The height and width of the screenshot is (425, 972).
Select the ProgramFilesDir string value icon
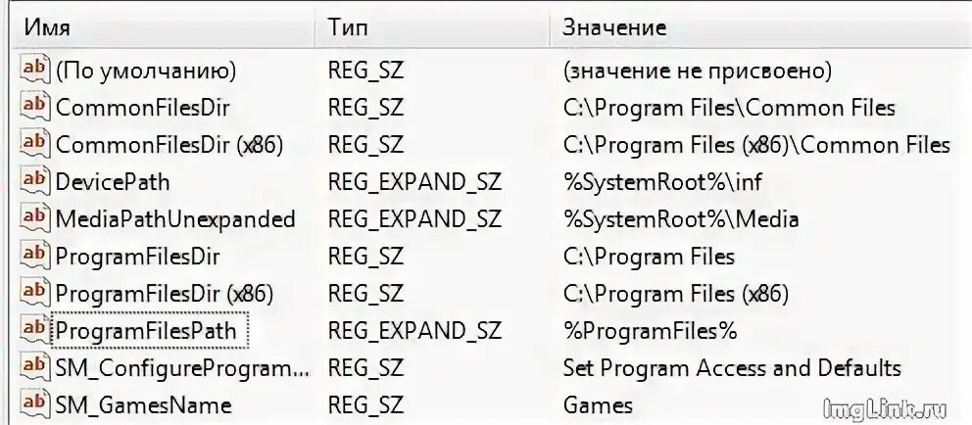(x=34, y=255)
